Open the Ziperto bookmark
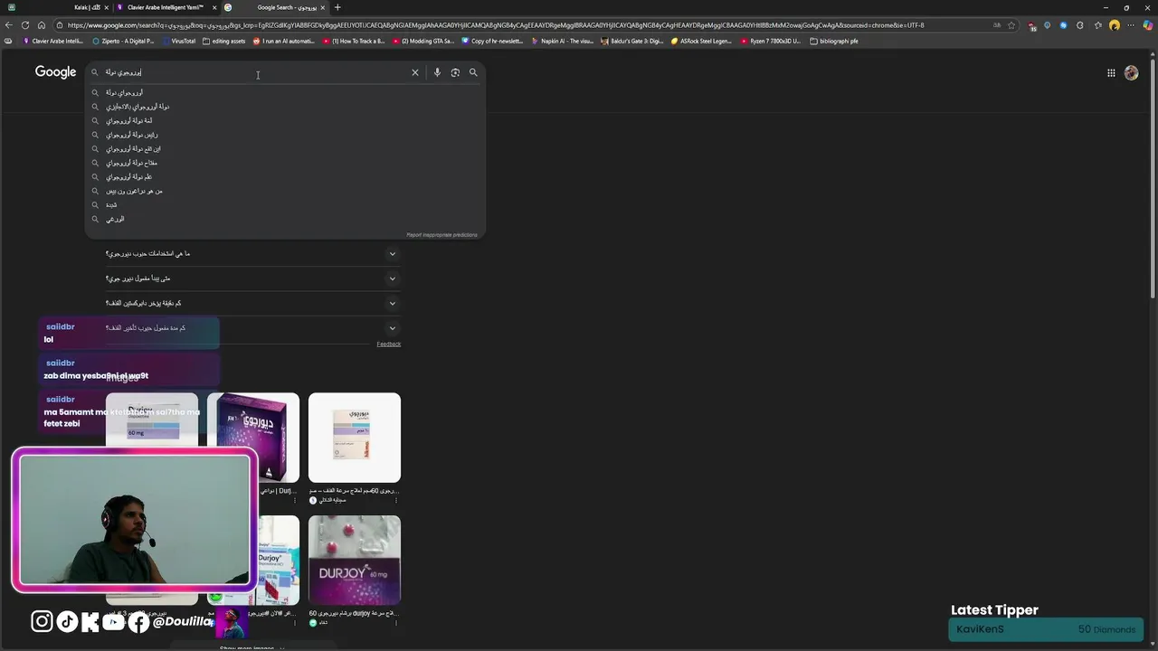The height and width of the screenshot is (651, 1158). pyautogui.click(x=124, y=41)
